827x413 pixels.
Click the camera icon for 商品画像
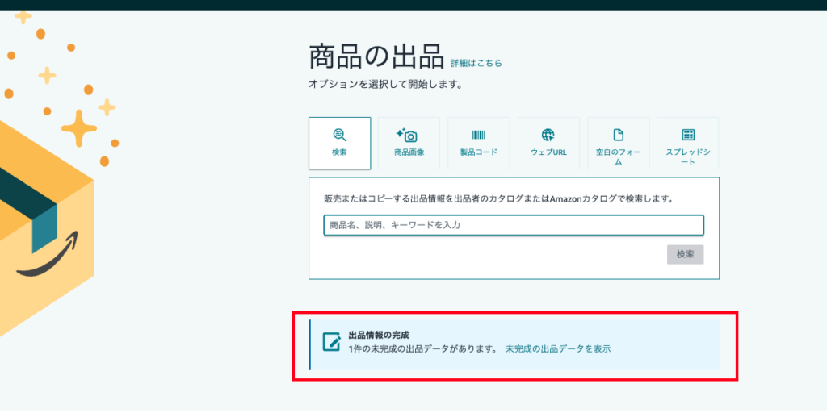tap(409, 135)
